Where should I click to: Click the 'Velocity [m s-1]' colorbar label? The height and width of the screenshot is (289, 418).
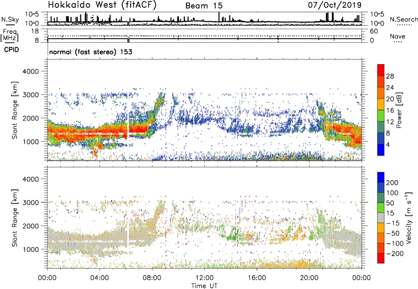pyautogui.click(x=409, y=218)
